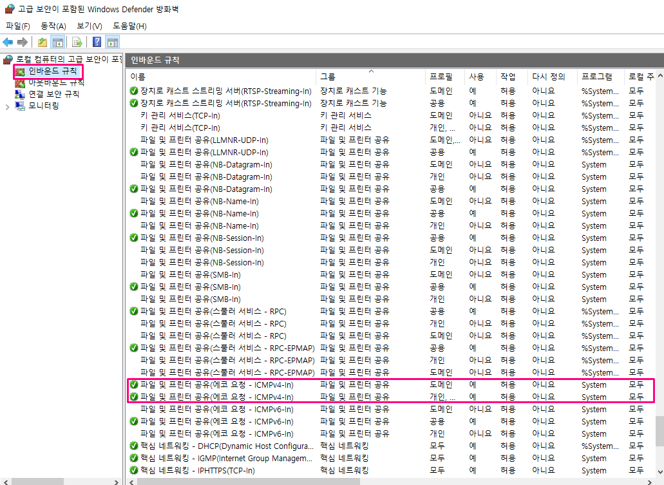Sort by the 작업 column header

[x=512, y=77]
